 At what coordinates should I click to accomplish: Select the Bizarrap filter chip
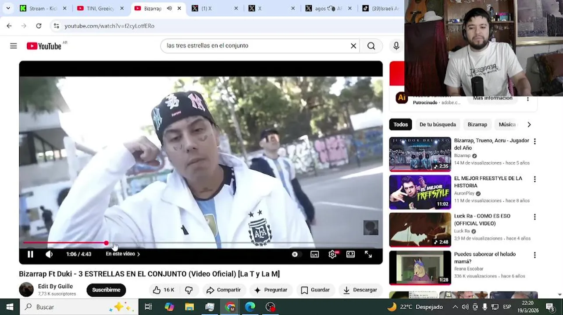477,124
